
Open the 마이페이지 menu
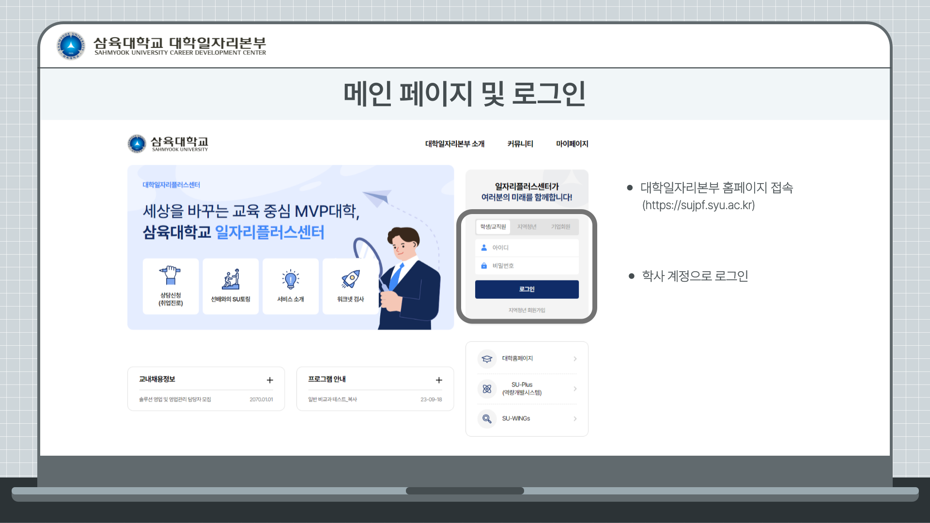(x=572, y=144)
